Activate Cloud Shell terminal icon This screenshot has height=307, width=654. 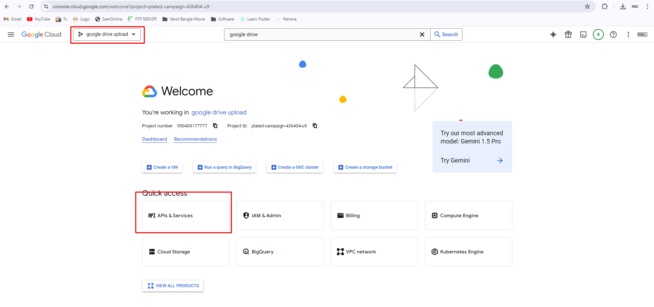(583, 34)
